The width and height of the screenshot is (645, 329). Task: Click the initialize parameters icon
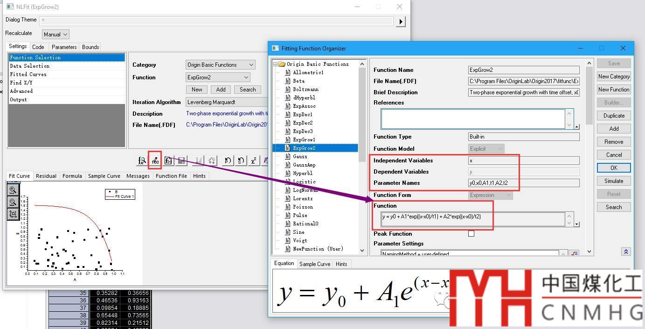coord(198,161)
